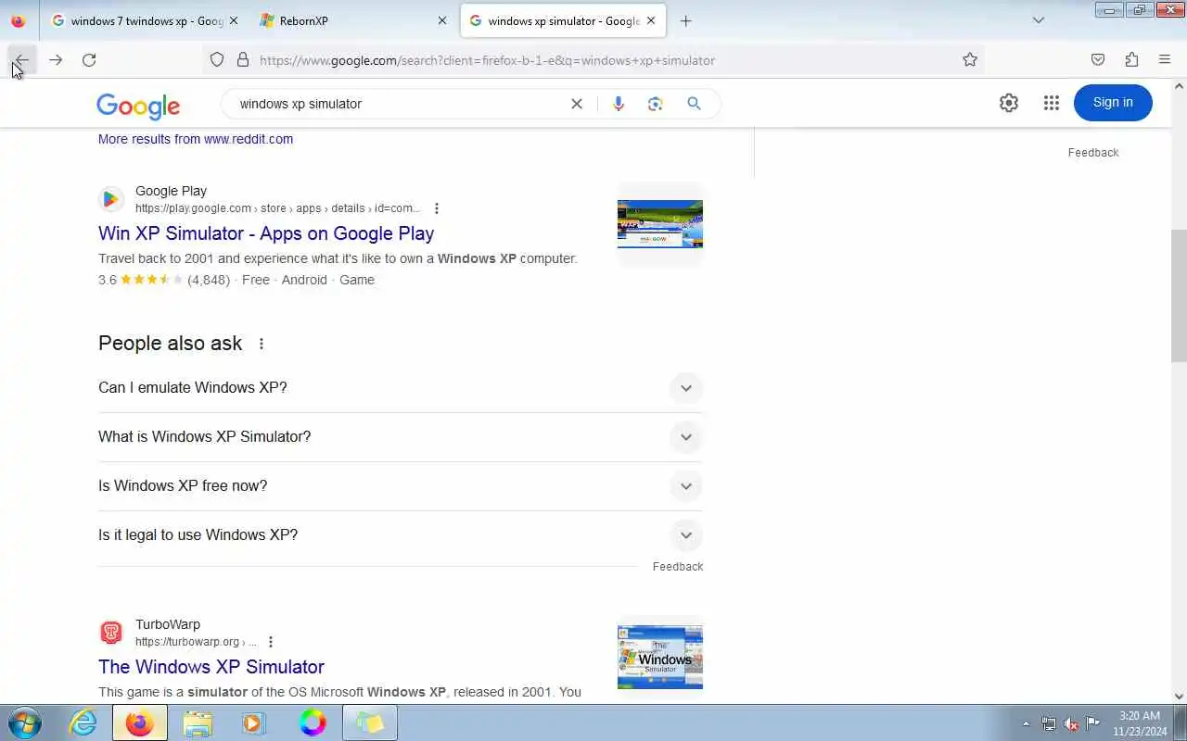1187x741 pixels.
Task: Click the List all tabs chevron
Action: 1039,20
